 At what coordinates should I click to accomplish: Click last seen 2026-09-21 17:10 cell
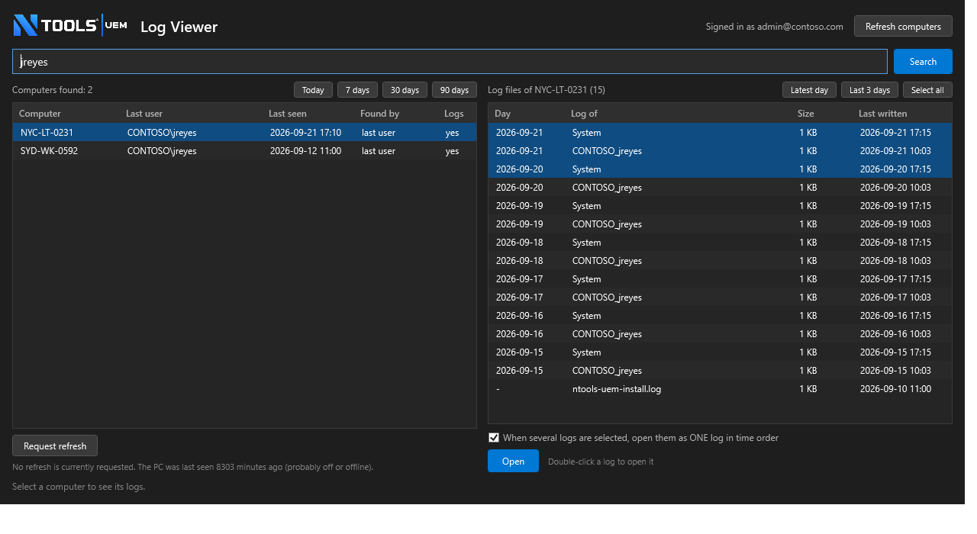(x=305, y=133)
